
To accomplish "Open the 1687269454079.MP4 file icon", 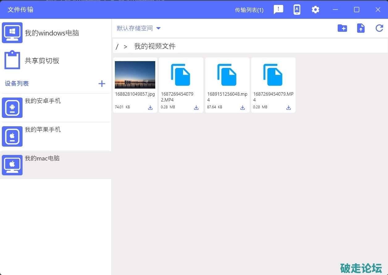I will [x=273, y=75].
